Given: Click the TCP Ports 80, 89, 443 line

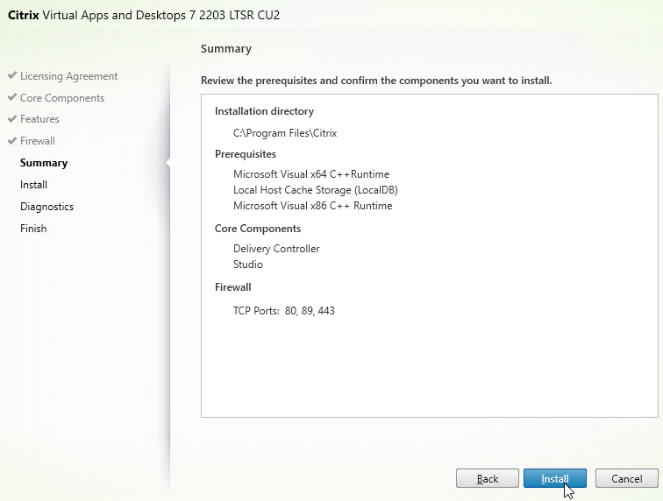Looking at the screenshot, I should pyautogui.click(x=284, y=311).
